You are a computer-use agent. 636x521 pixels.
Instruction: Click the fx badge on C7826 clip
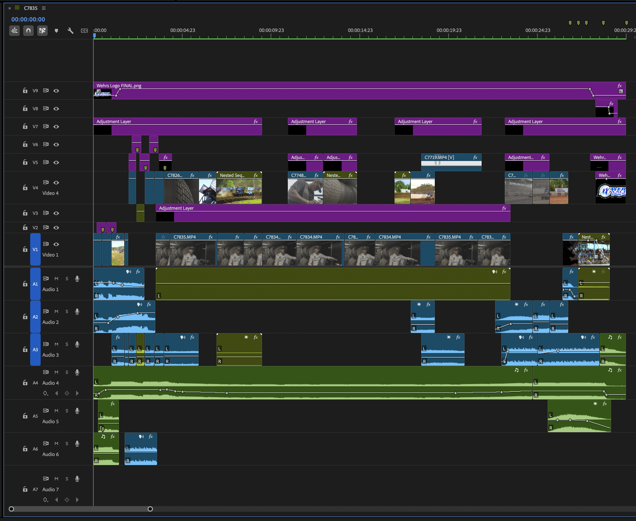(x=192, y=175)
